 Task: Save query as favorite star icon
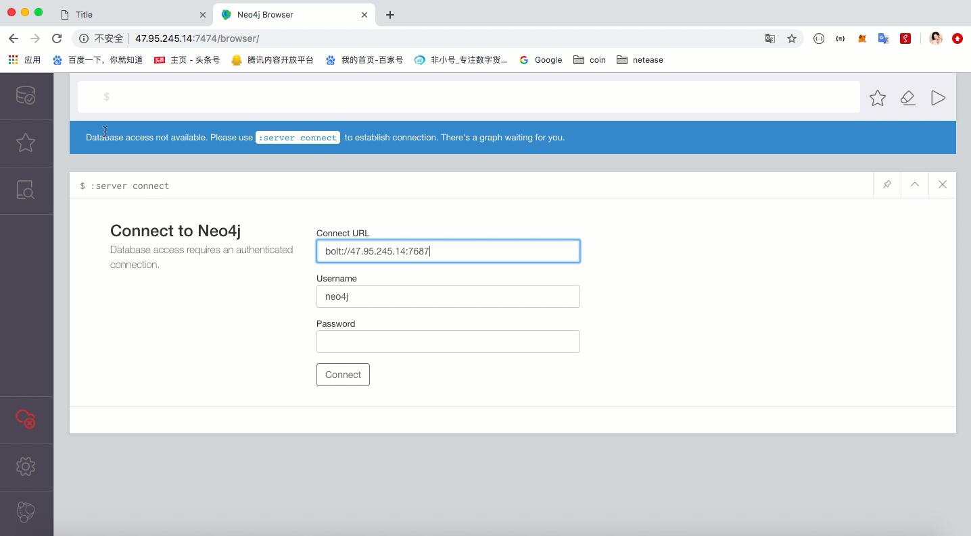tap(878, 98)
